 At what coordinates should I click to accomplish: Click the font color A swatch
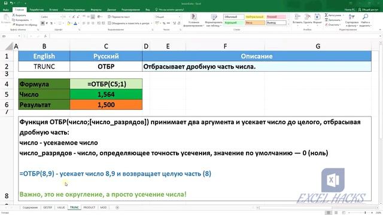(75, 23)
